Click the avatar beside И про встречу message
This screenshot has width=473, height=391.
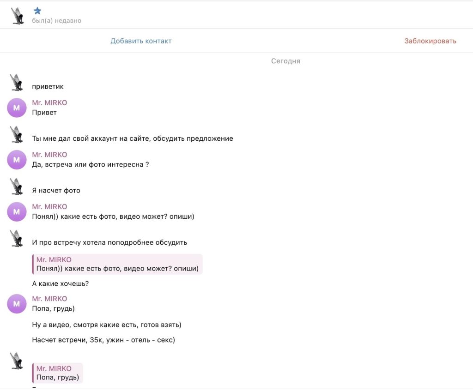tap(17, 238)
